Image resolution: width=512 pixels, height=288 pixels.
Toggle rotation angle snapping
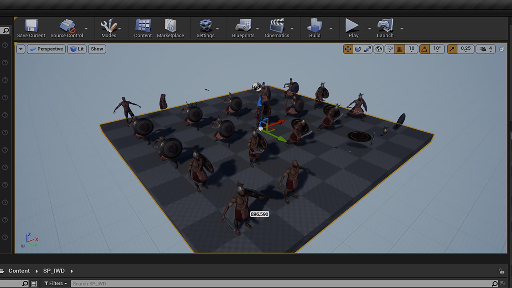pyautogui.click(x=424, y=49)
